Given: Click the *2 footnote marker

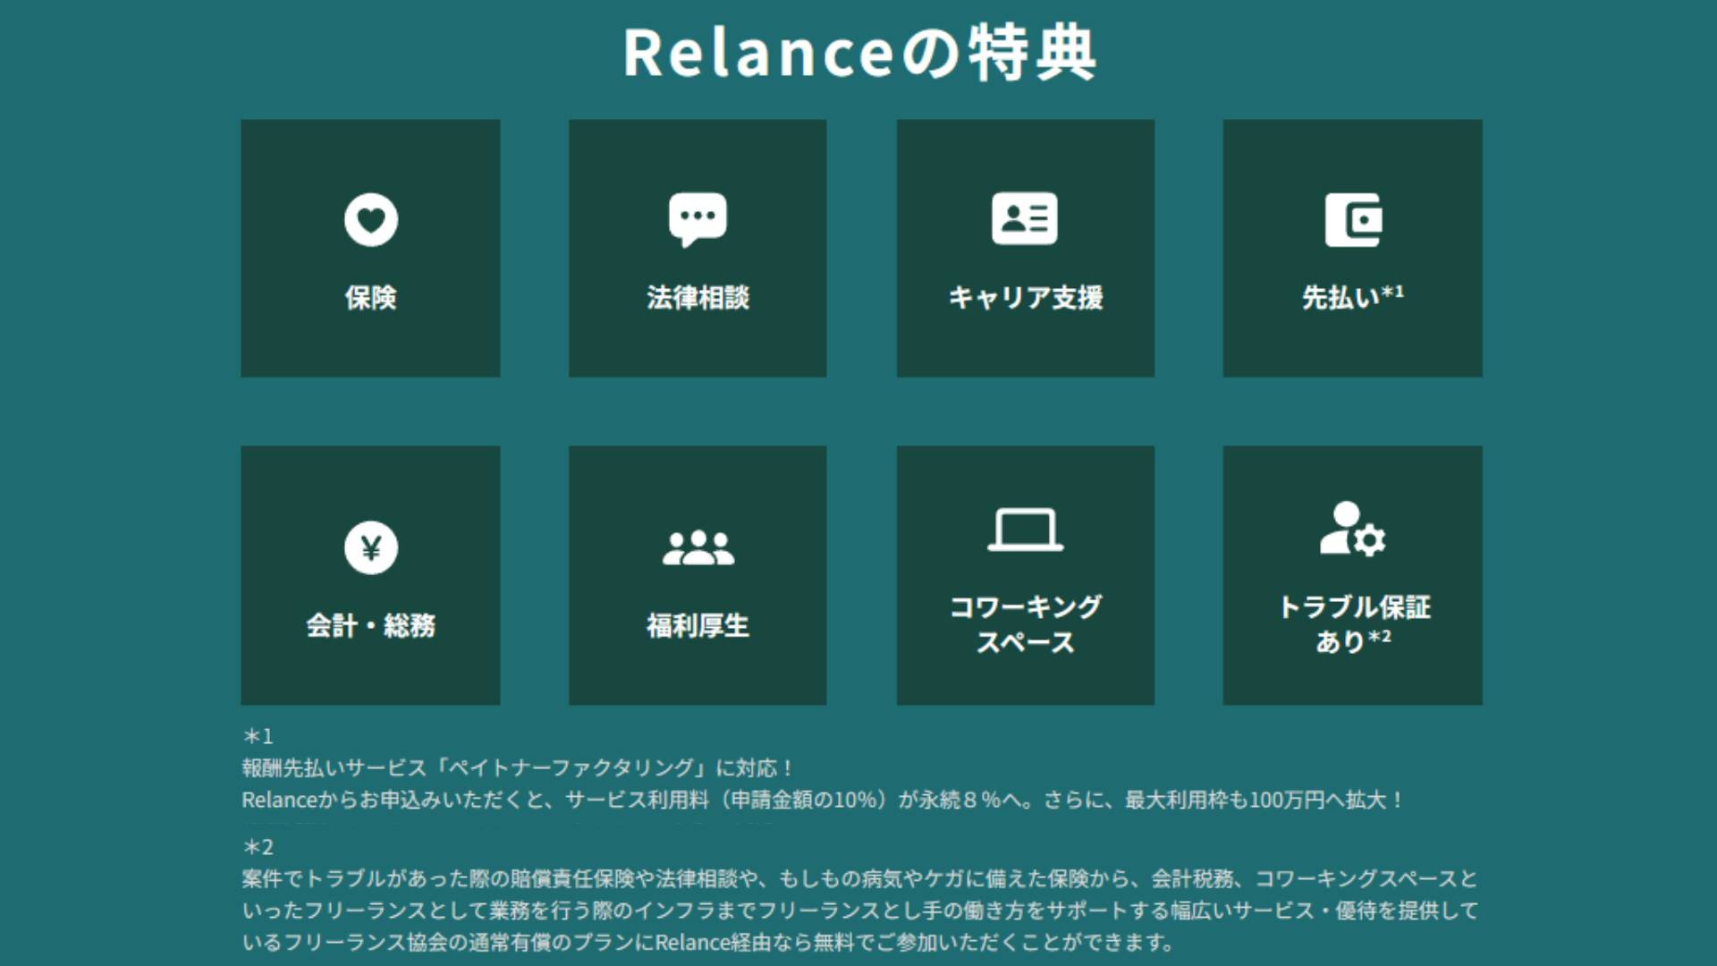Looking at the screenshot, I should click(258, 846).
